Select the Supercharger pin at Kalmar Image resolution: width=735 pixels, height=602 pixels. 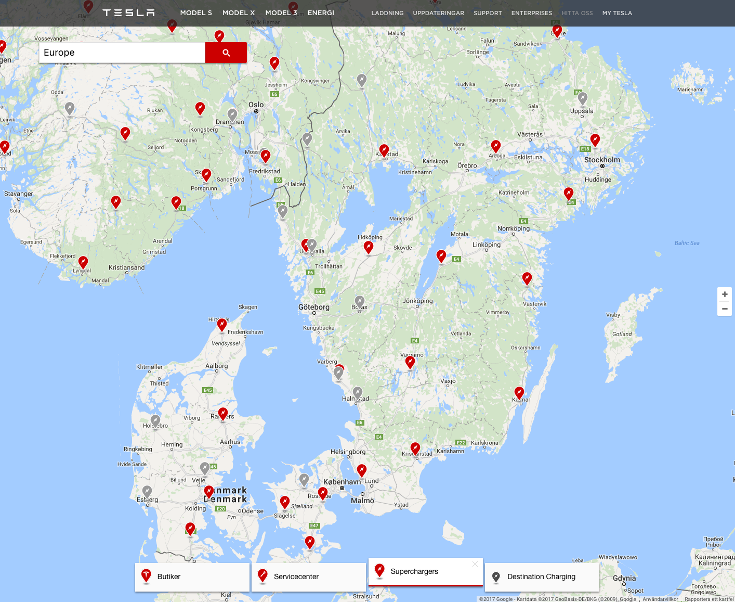point(519,392)
